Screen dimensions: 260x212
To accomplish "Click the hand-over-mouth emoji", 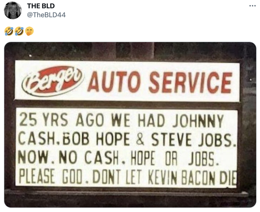I will click(29, 31).
